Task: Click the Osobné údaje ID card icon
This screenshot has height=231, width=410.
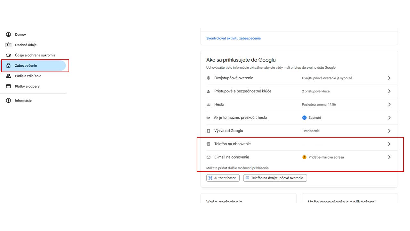Action: coord(9,45)
